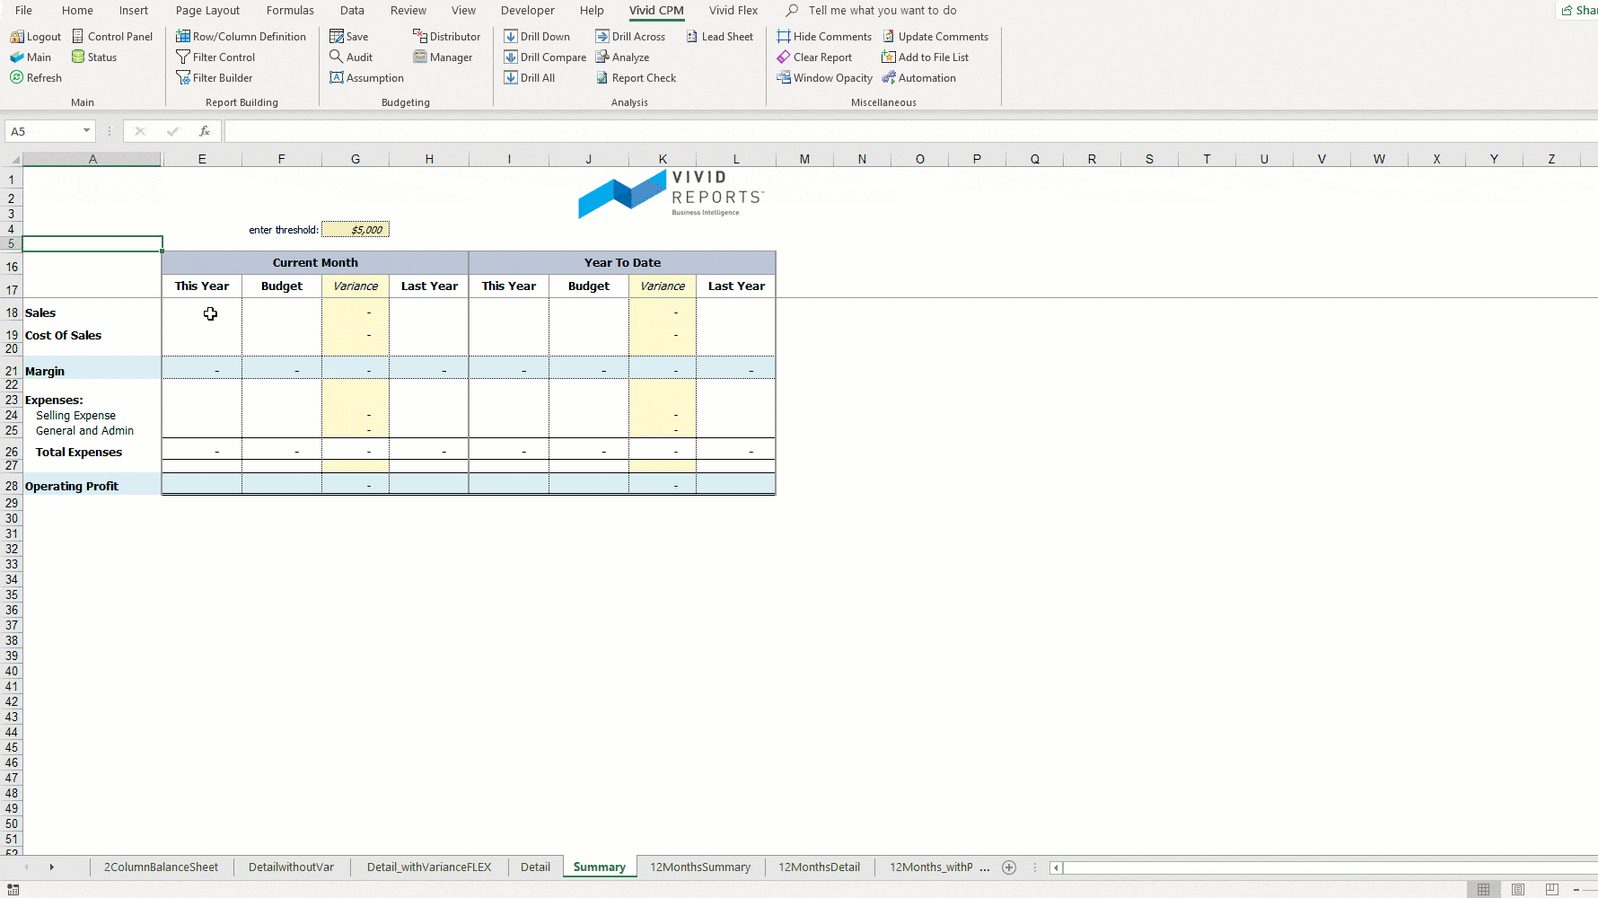Open Automation tool
The height and width of the screenshot is (898, 1598).
coord(919,78)
